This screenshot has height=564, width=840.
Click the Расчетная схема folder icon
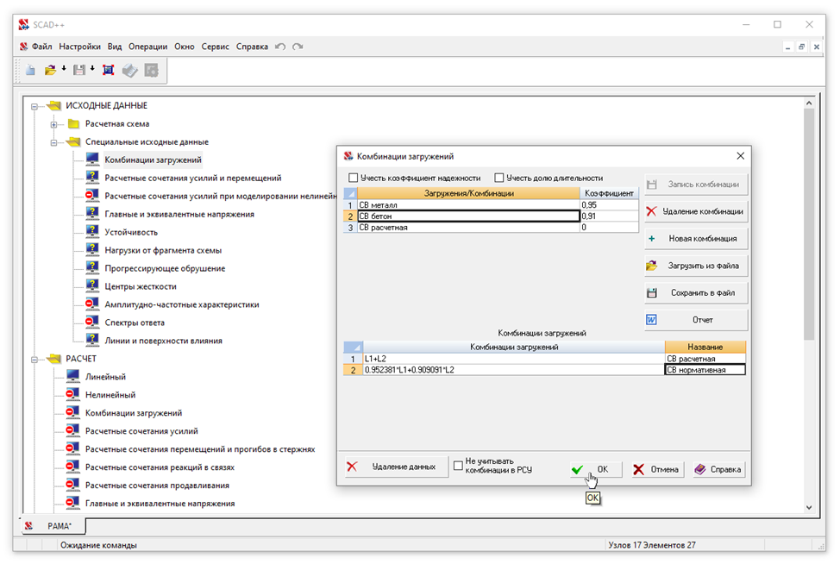[x=74, y=123]
